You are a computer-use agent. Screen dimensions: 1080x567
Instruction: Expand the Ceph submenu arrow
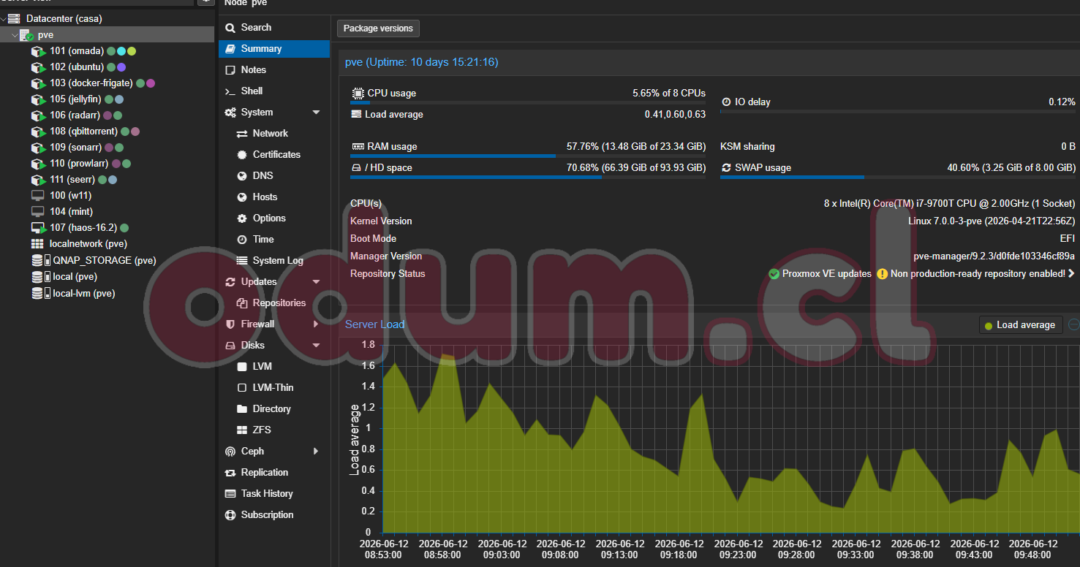coord(316,452)
